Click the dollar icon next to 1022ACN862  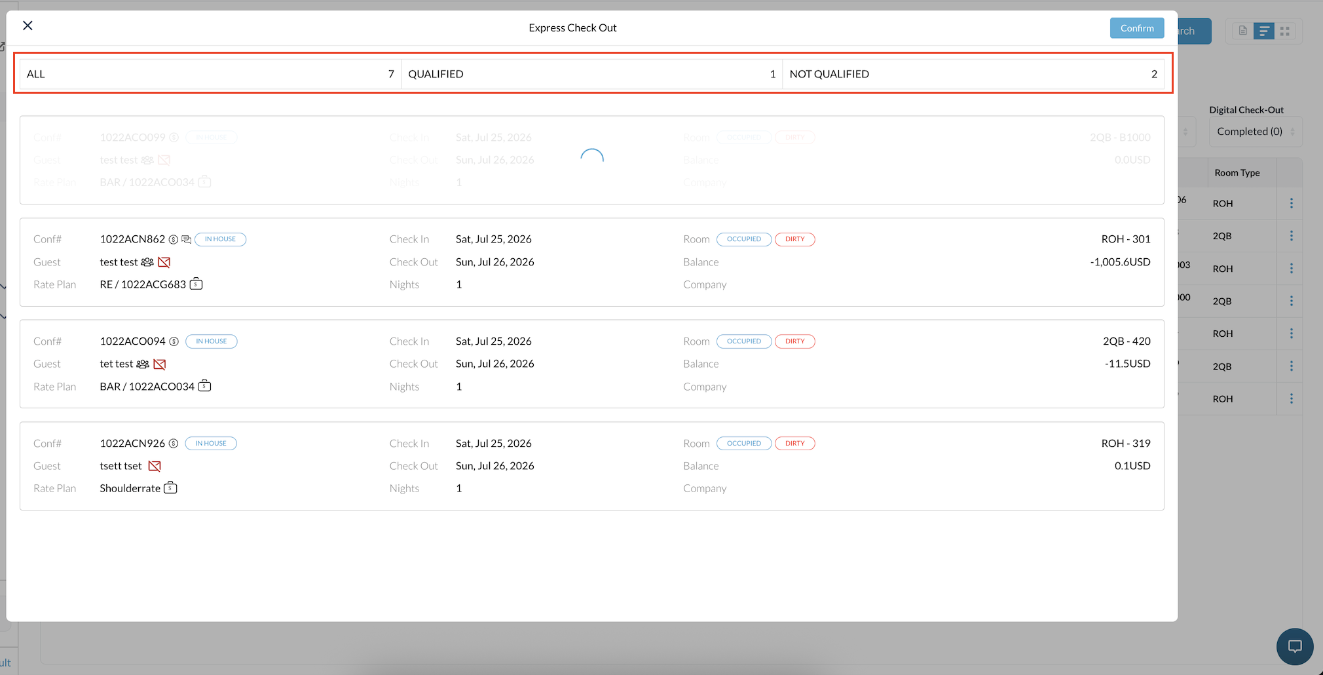coord(174,239)
